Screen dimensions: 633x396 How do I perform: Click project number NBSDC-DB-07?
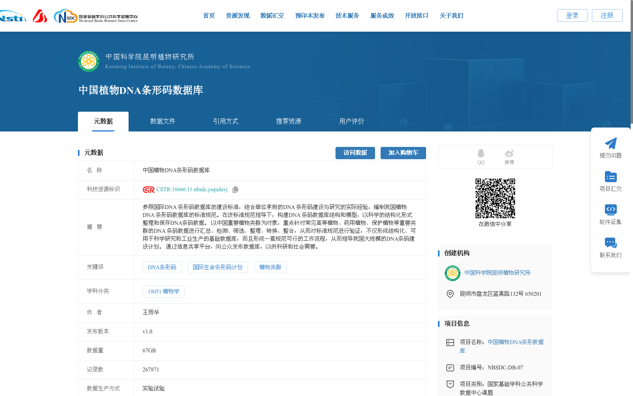[505, 368]
